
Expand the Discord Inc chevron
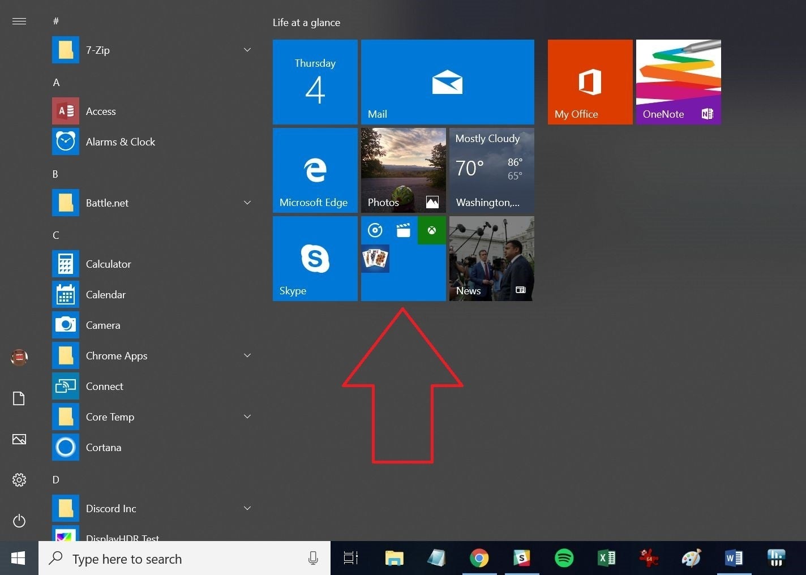pyautogui.click(x=247, y=508)
